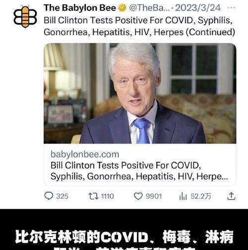This screenshot has height=250, width=248.
Task: Click the 1110 retweets count
Action: (108, 196)
